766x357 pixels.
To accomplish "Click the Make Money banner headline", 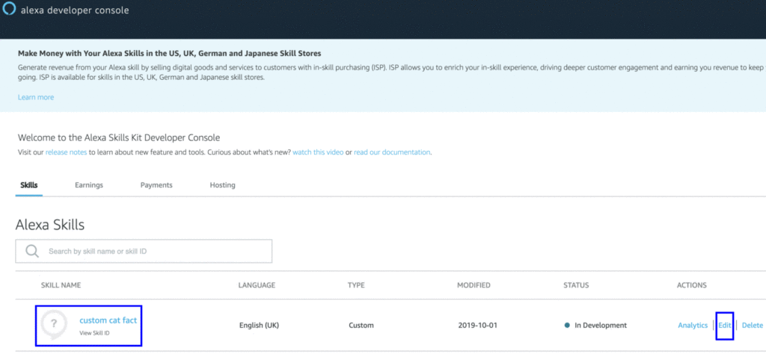I will click(169, 53).
